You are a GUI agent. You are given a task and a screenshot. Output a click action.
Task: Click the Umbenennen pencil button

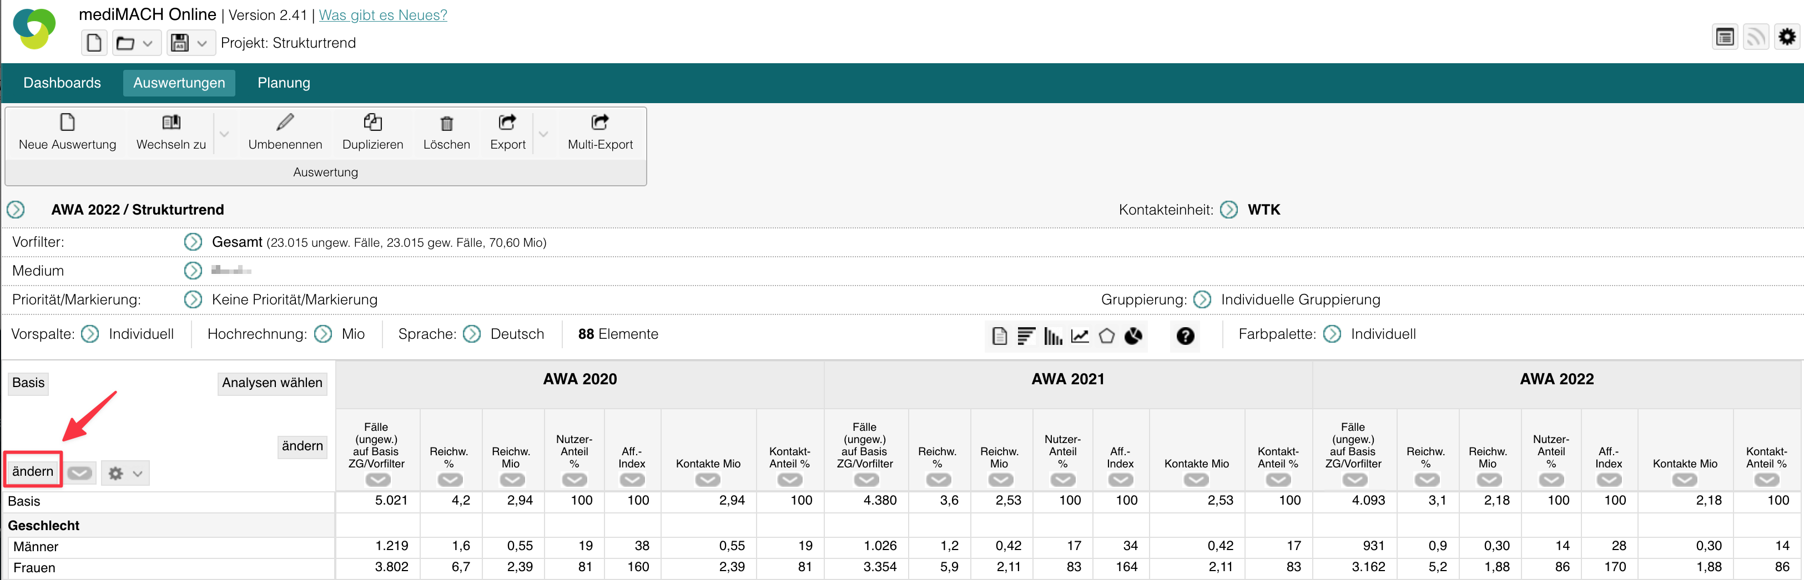pyautogui.click(x=285, y=132)
